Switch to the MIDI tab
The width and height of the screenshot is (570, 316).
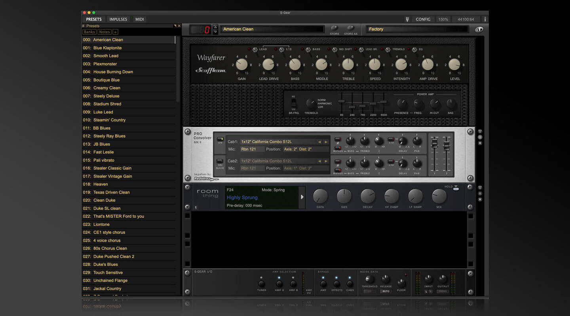(x=140, y=19)
